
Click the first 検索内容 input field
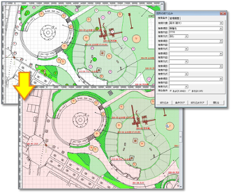[x=196, y=33]
